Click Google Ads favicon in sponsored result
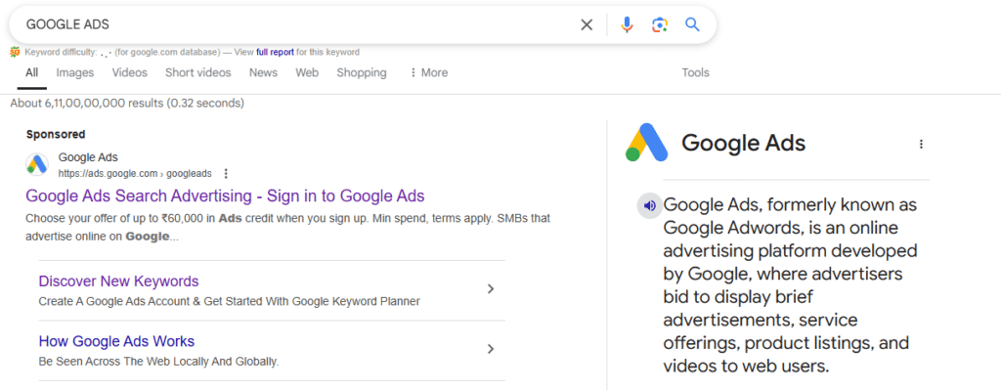Viewport: 1001px width, 390px height. 37,164
